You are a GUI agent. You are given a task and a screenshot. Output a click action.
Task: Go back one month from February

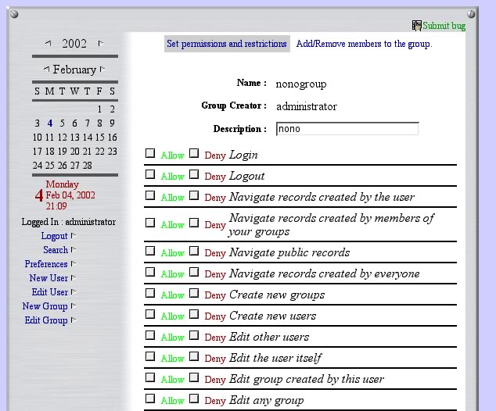[x=45, y=70]
